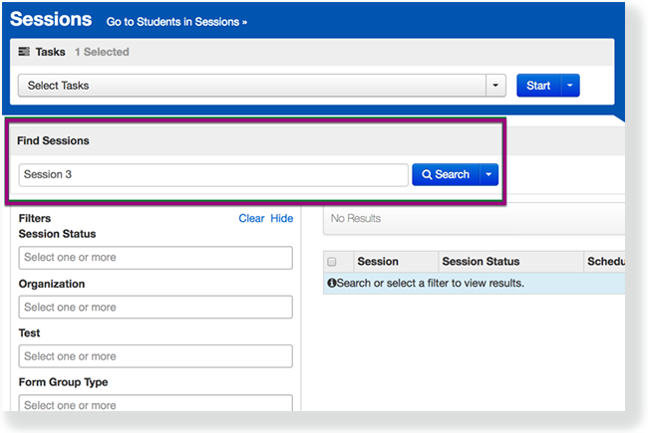The image size is (648, 433).
Task: Sort by the Session Status column header
Action: click(481, 262)
